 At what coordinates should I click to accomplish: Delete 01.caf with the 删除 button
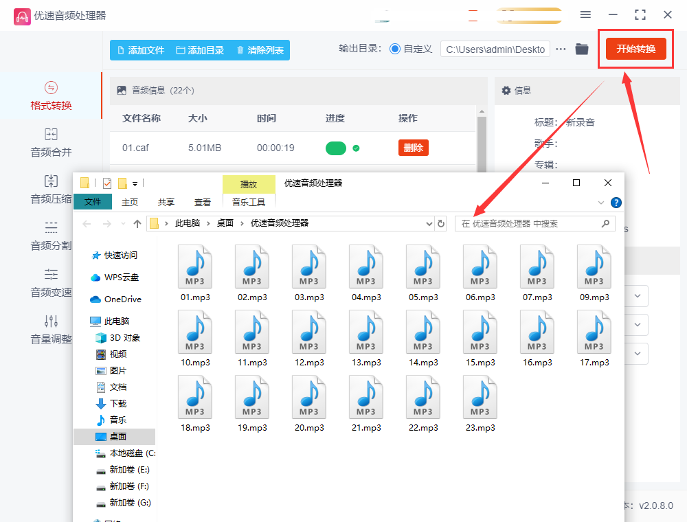click(413, 148)
